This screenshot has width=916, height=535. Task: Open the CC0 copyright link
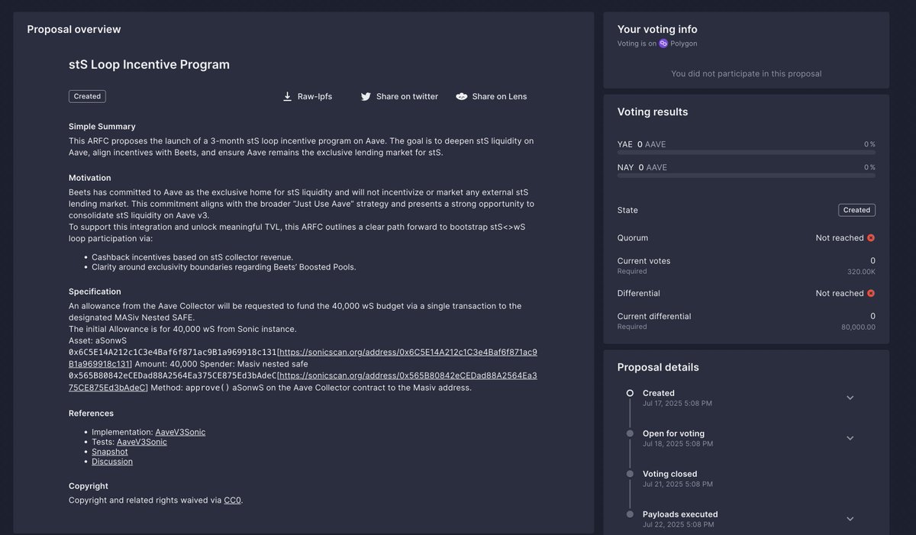(232, 501)
